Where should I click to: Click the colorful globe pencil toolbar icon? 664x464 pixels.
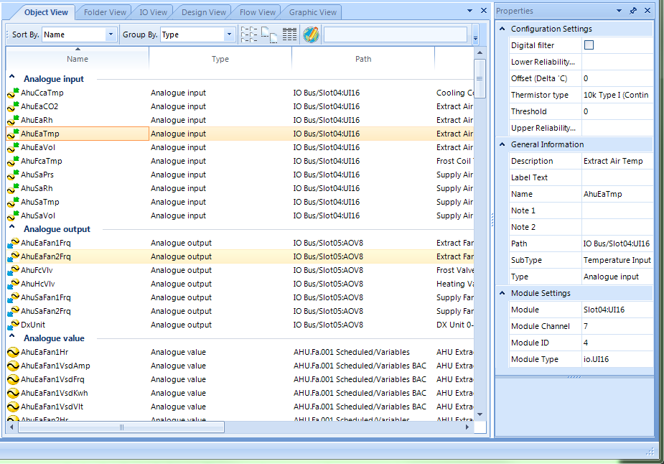coord(311,34)
